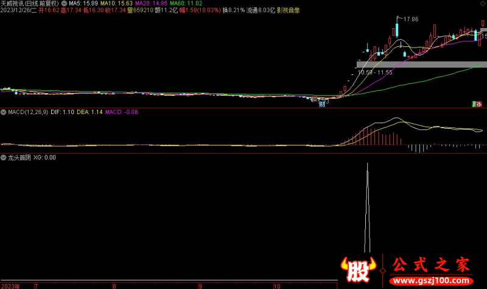
Task: Click the DIF: 1.10 value
Action: (x=63, y=112)
